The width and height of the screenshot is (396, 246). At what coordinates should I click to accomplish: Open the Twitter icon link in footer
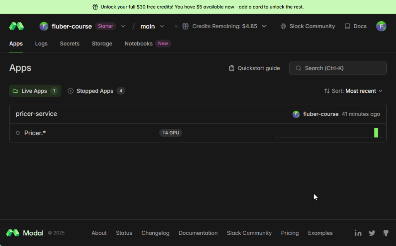pos(372,233)
